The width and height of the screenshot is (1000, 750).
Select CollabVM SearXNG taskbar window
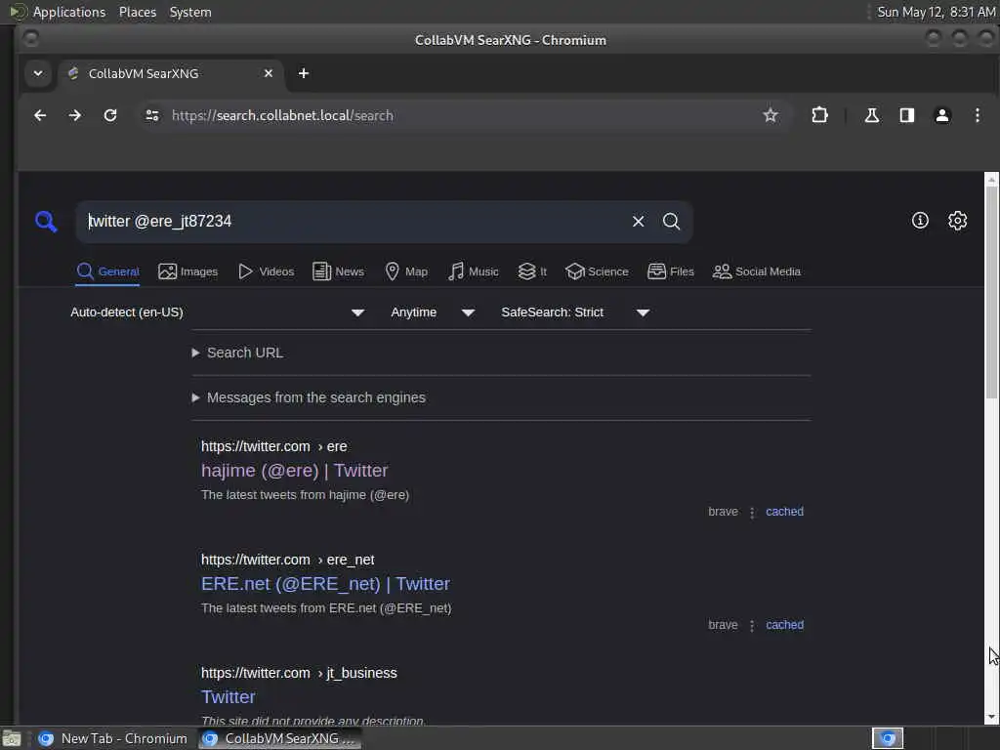click(x=279, y=738)
